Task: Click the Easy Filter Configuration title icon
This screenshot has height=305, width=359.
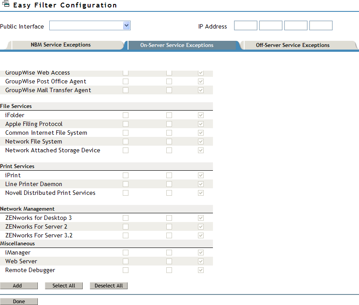Action: click(6, 4)
